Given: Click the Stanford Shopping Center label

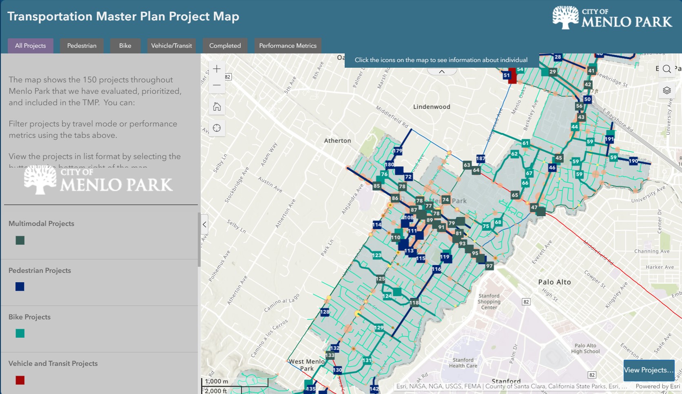Looking at the screenshot, I should pos(489,301).
